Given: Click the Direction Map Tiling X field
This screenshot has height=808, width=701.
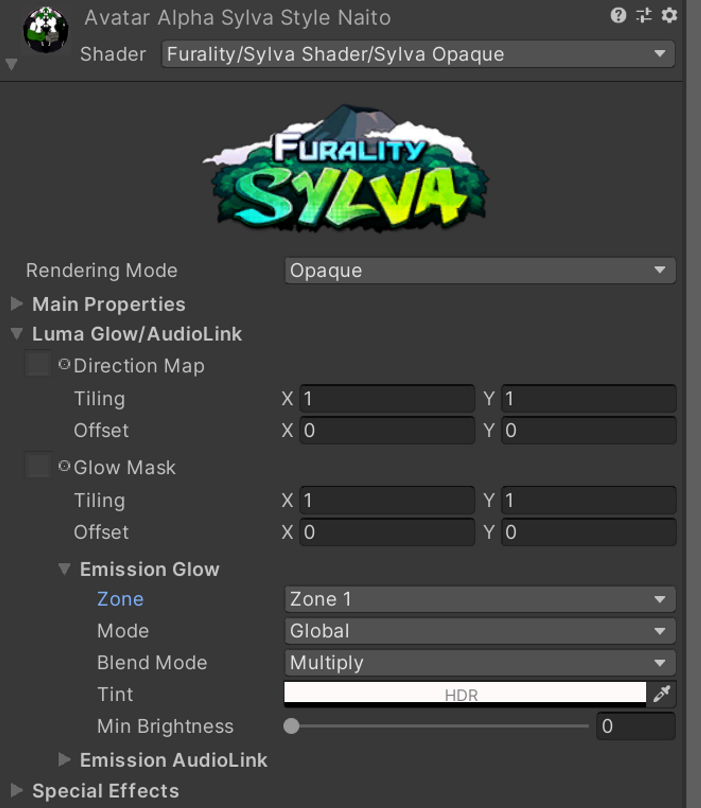Looking at the screenshot, I should [387, 399].
